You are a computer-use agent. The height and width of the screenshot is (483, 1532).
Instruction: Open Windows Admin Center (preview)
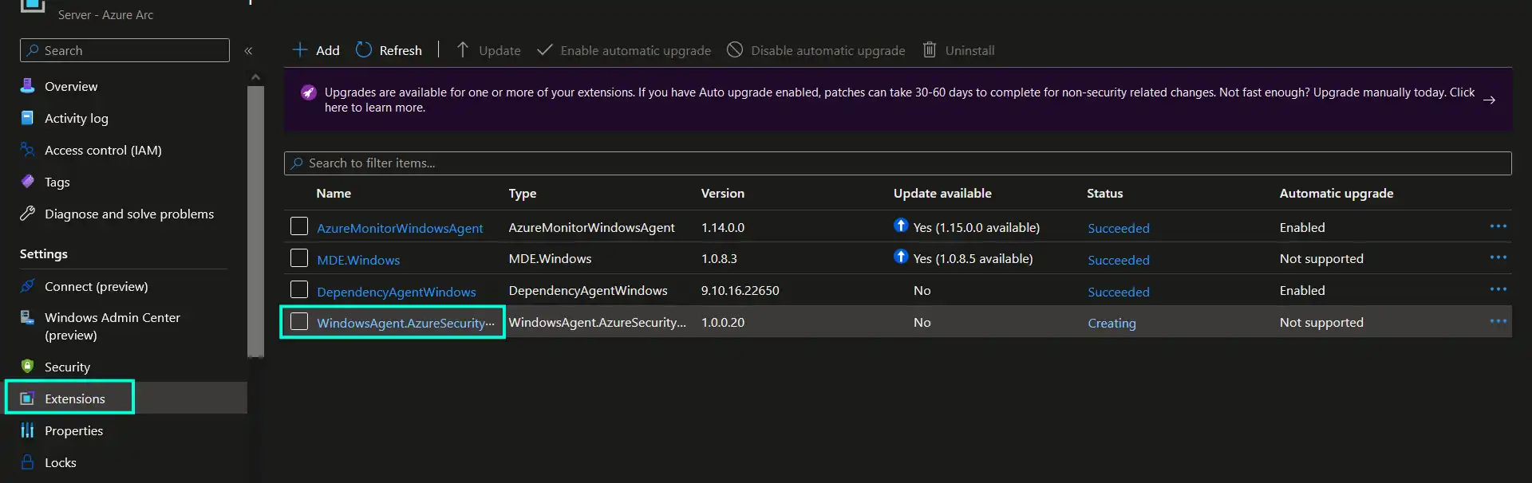pos(113,326)
